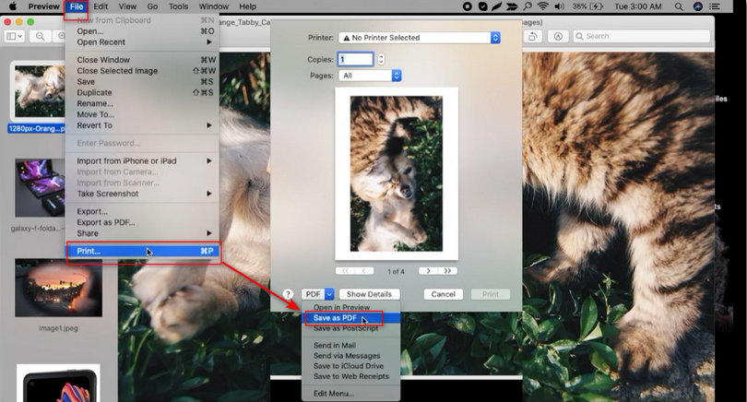The width and height of the screenshot is (747, 402).
Task: Go to next page in print preview
Action: pyautogui.click(x=427, y=271)
